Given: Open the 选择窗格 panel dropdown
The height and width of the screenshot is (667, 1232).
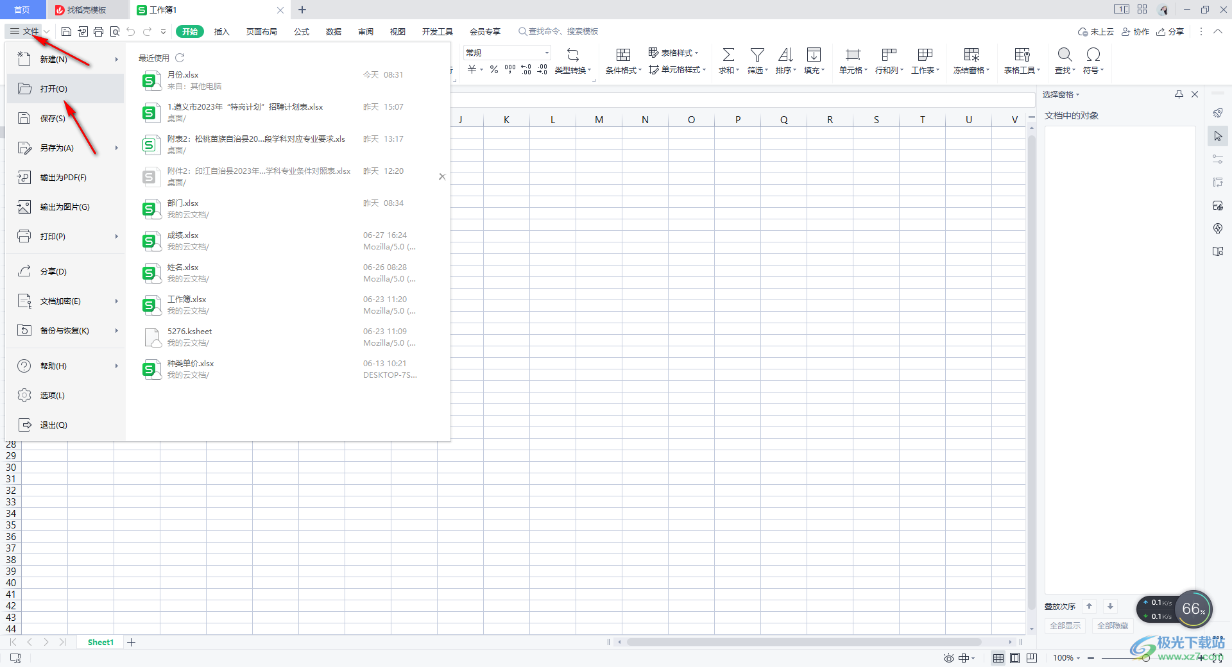Looking at the screenshot, I should click(x=1061, y=94).
